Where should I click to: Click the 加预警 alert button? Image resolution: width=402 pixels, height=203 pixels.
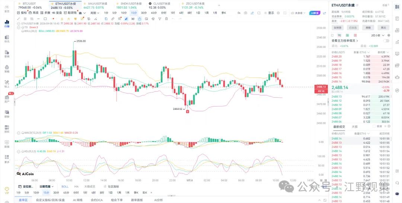338,27
